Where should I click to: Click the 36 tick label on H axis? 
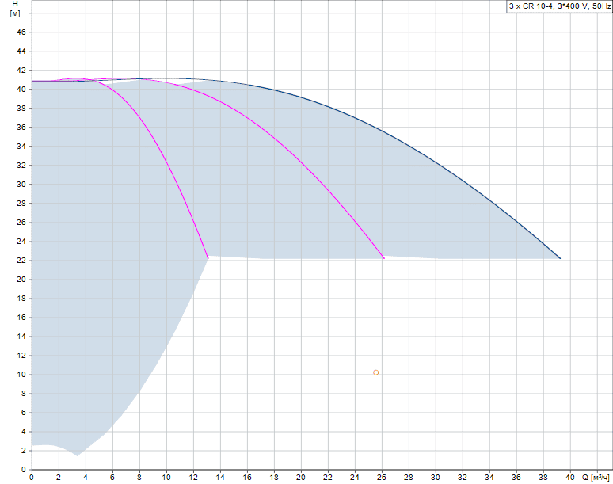(x=21, y=127)
